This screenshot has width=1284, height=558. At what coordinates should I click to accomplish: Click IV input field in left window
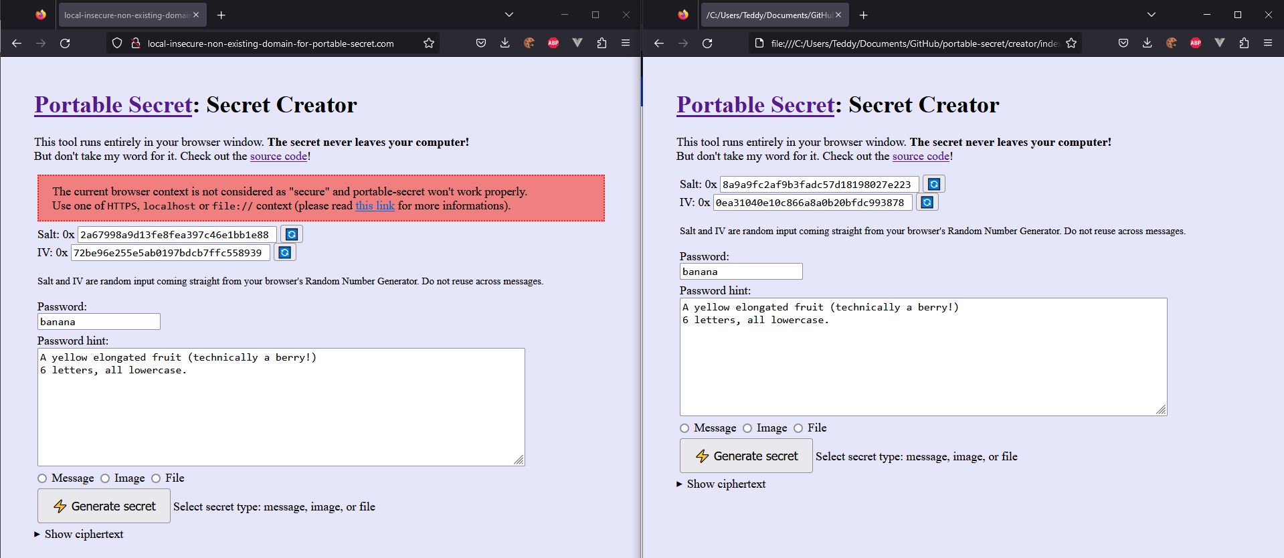pos(170,253)
